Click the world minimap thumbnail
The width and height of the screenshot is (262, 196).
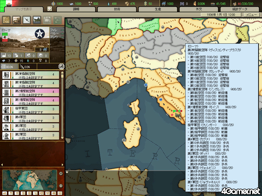pyautogui.click(x=30, y=180)
